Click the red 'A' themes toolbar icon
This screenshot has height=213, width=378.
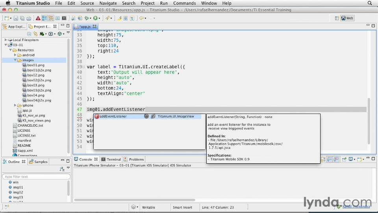click(x=38, y=18)
